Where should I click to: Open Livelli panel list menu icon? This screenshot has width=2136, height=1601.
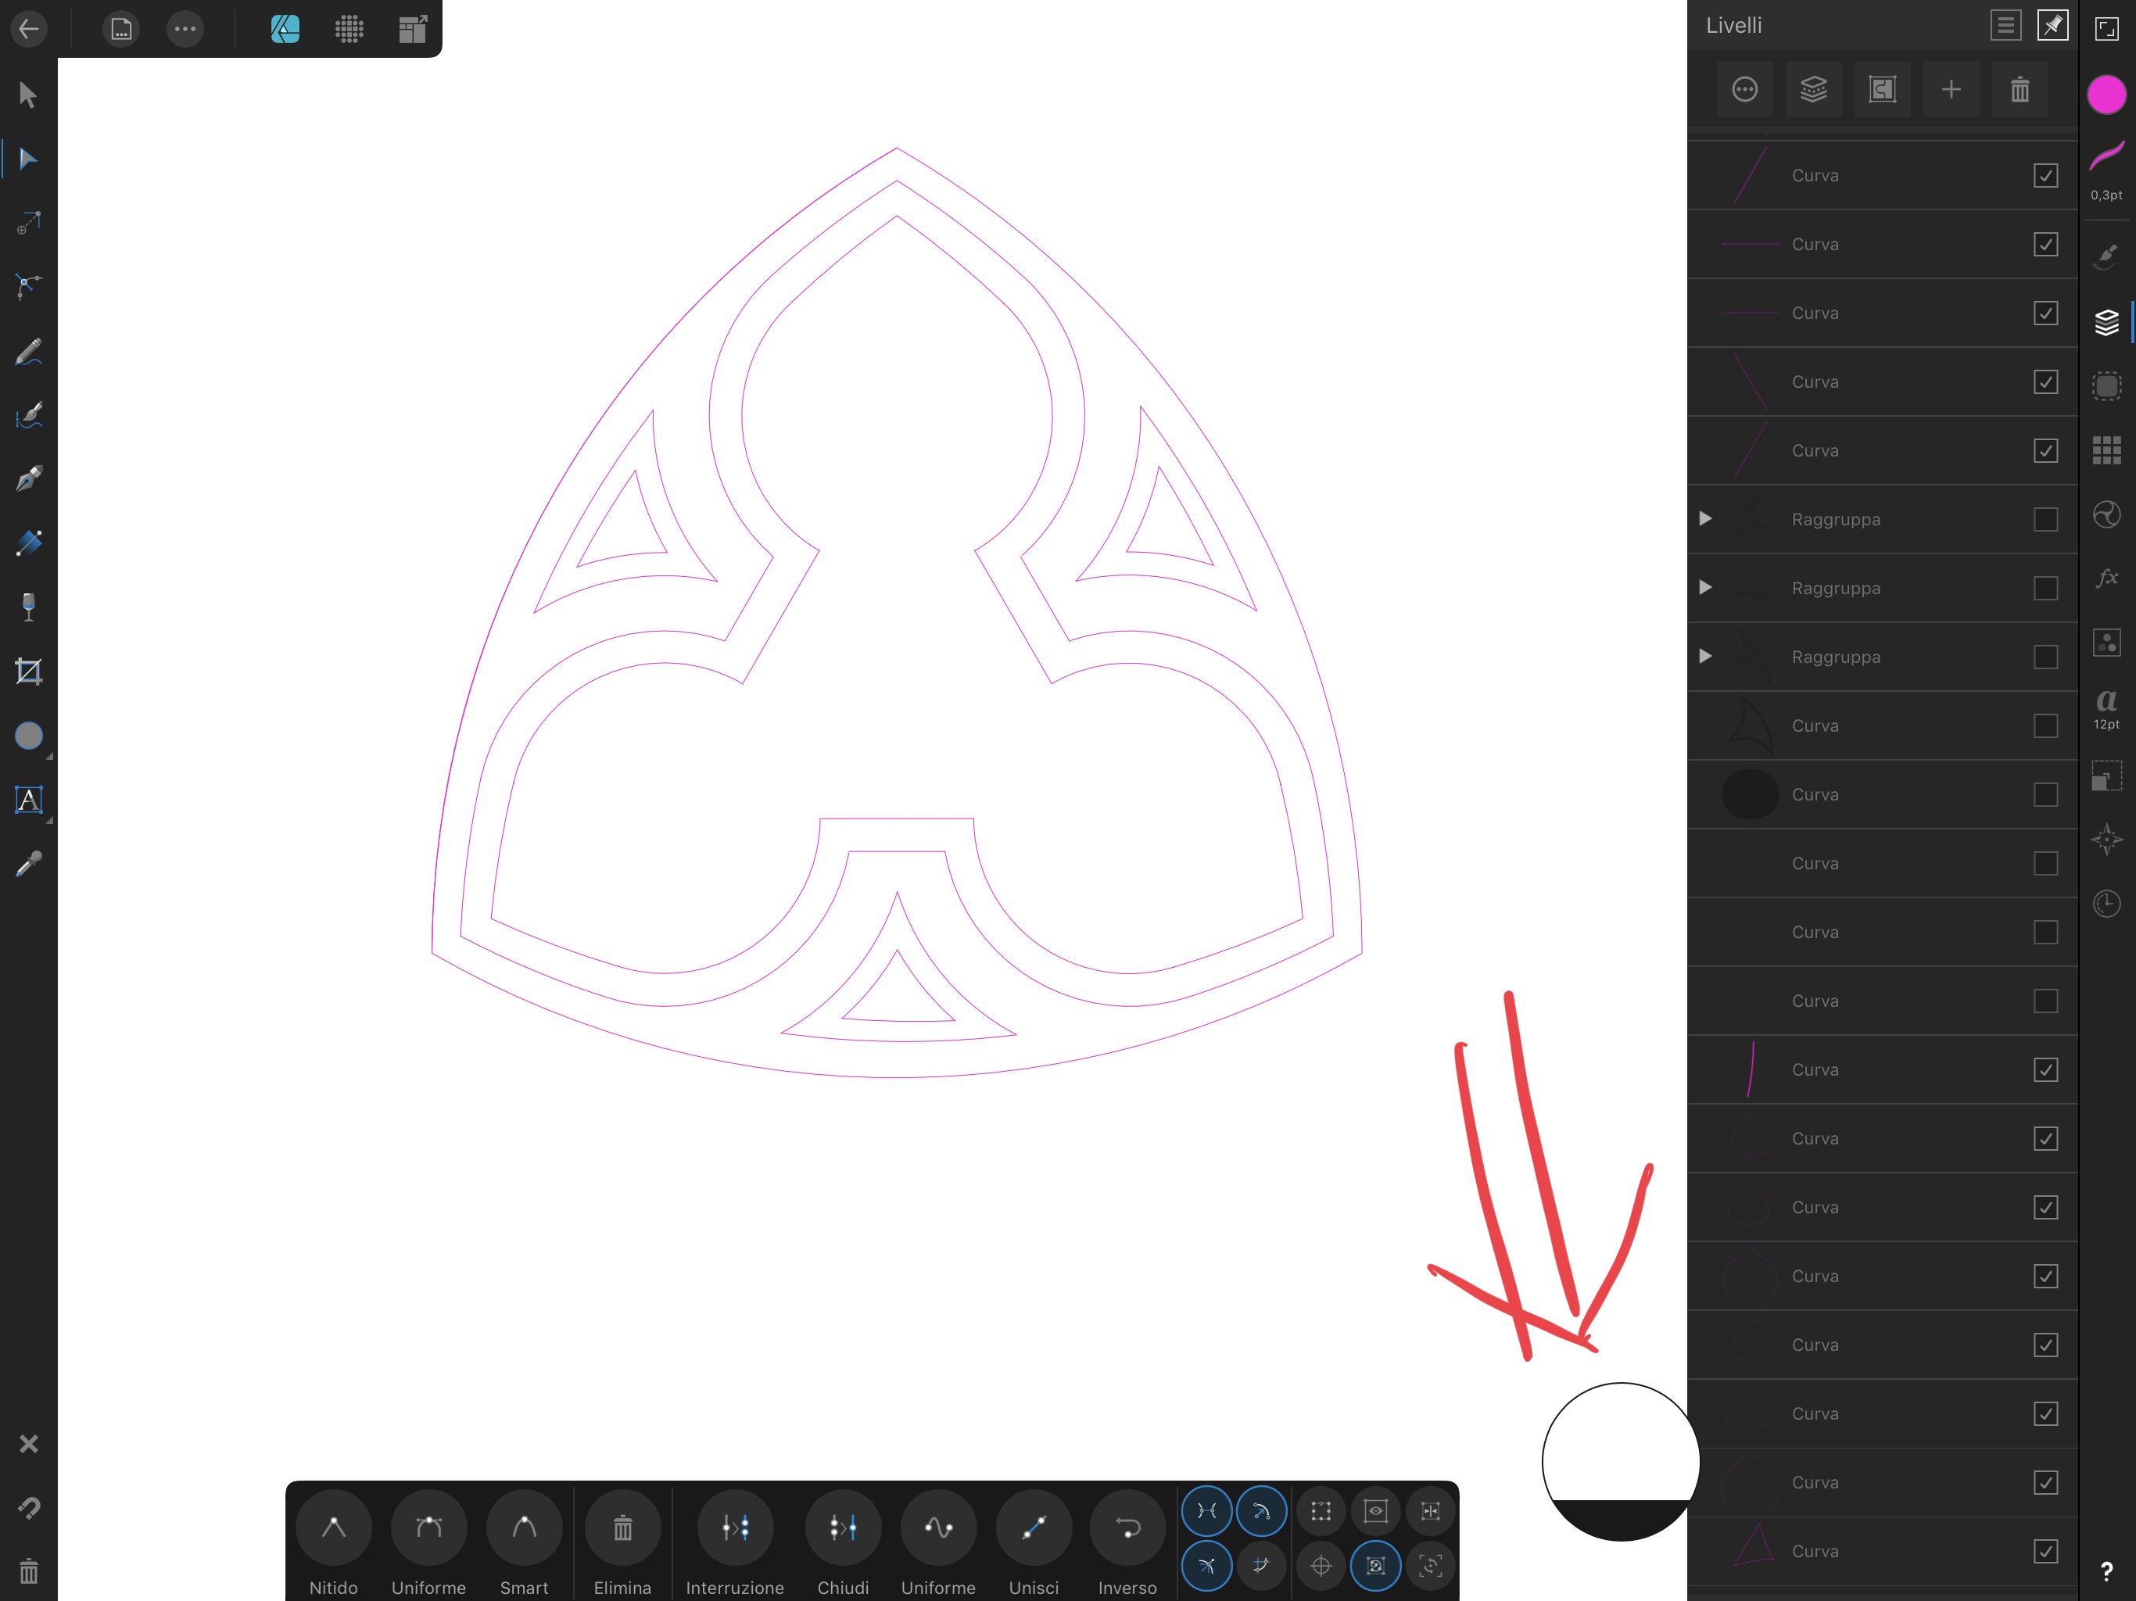tap(2005, 25)
